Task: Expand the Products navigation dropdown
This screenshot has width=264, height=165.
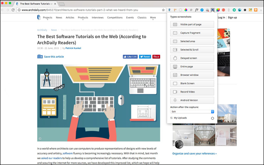Action: click(x=84, y=18)
